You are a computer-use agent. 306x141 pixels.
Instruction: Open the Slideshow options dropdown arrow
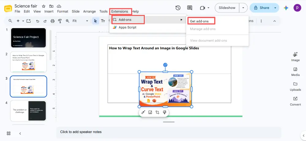pos(243,8)
